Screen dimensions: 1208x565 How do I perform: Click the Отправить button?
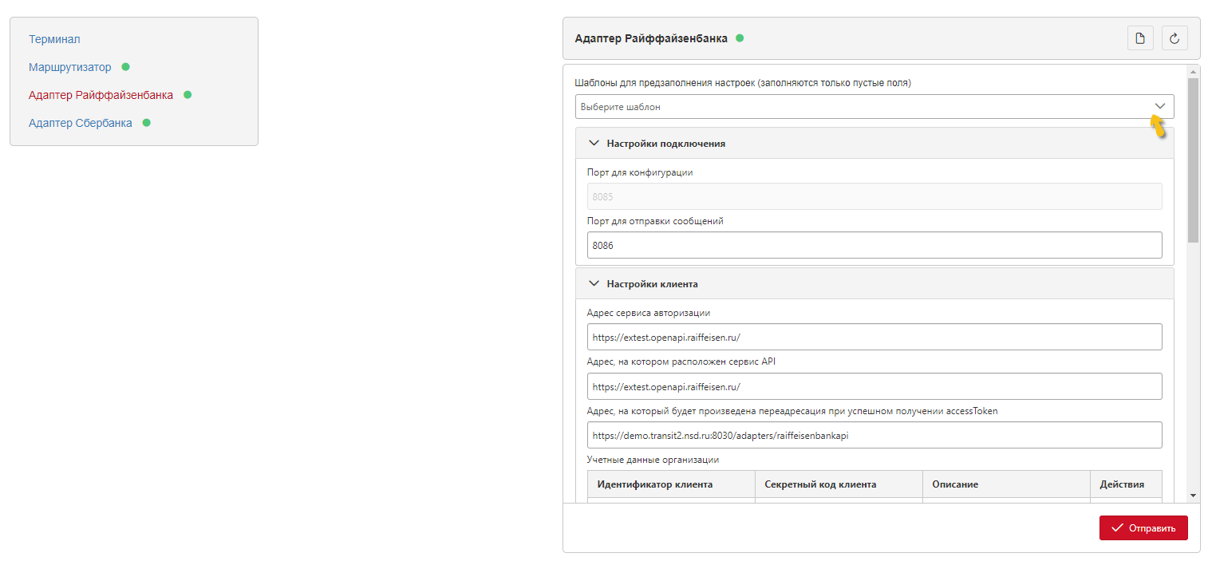click(x=1143, y=527)
